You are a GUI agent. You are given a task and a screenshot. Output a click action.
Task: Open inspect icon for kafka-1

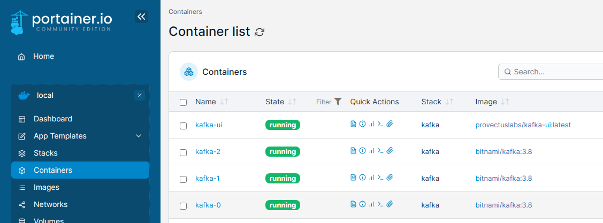pyautogui.click(x=362, y=177)
